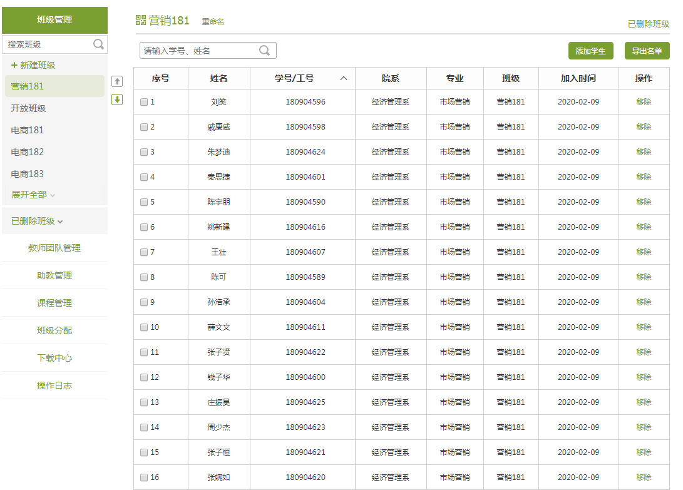Click the magnifier icon in student search field
Viewport: 683px width, 490px height.
coord(265,51)
